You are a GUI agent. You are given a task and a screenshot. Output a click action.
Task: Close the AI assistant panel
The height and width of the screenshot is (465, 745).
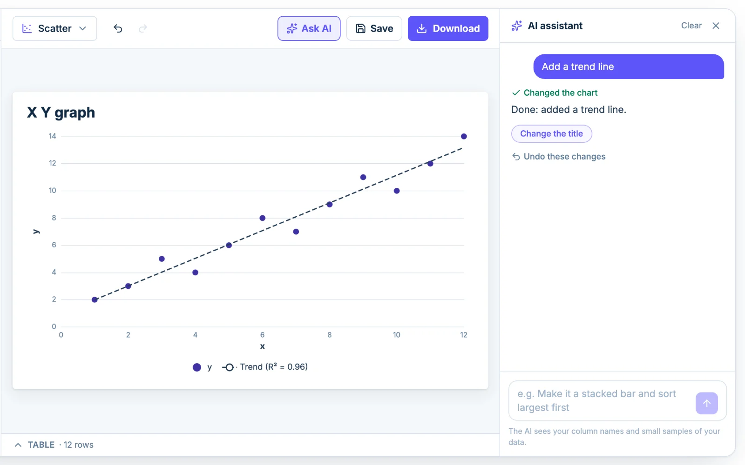[x=716, y=26]
